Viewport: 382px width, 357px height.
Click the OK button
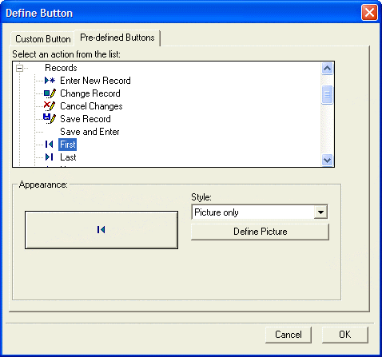coord(345,335)
